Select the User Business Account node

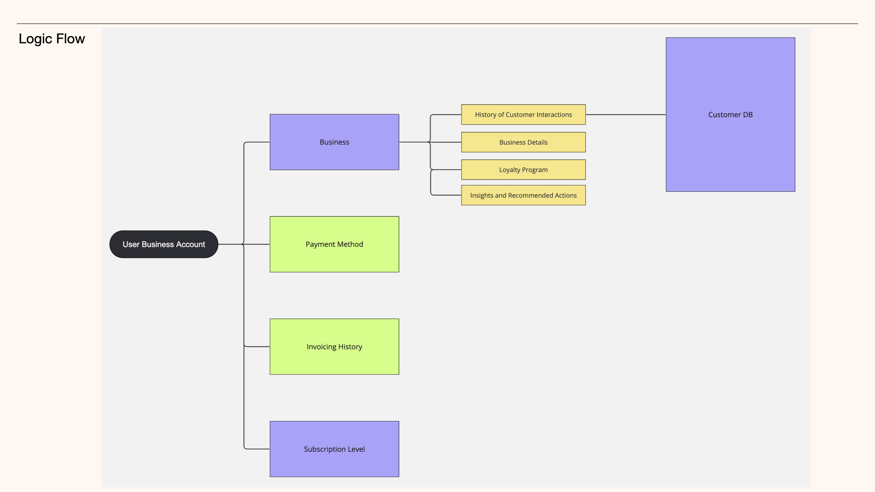pyautogui.click(x=164, y=244)
